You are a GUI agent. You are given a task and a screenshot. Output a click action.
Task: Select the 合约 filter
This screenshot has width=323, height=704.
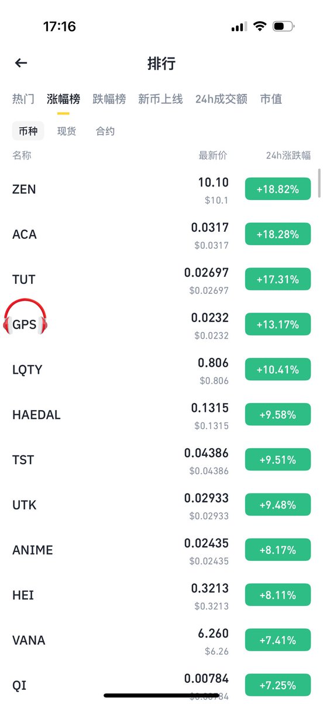pyautogui.click(x=105, y=131)
